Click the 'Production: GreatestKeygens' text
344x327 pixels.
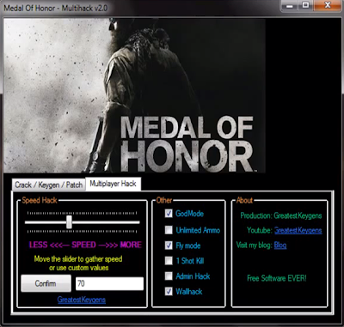point(281,215)
